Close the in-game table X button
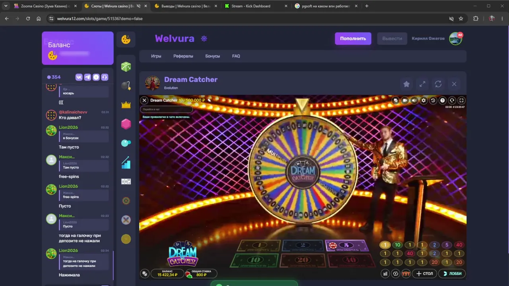This screenshot has height=286, width=509. (x=144, y=100)
